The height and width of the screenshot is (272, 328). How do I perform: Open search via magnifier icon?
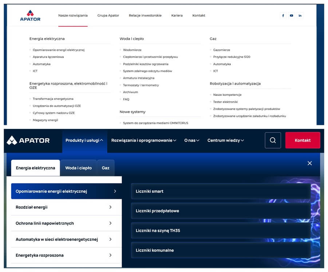point(273,140)
